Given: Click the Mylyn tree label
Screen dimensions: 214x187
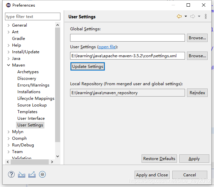Looking at the screenshot, I should click(x=18, y=132).
